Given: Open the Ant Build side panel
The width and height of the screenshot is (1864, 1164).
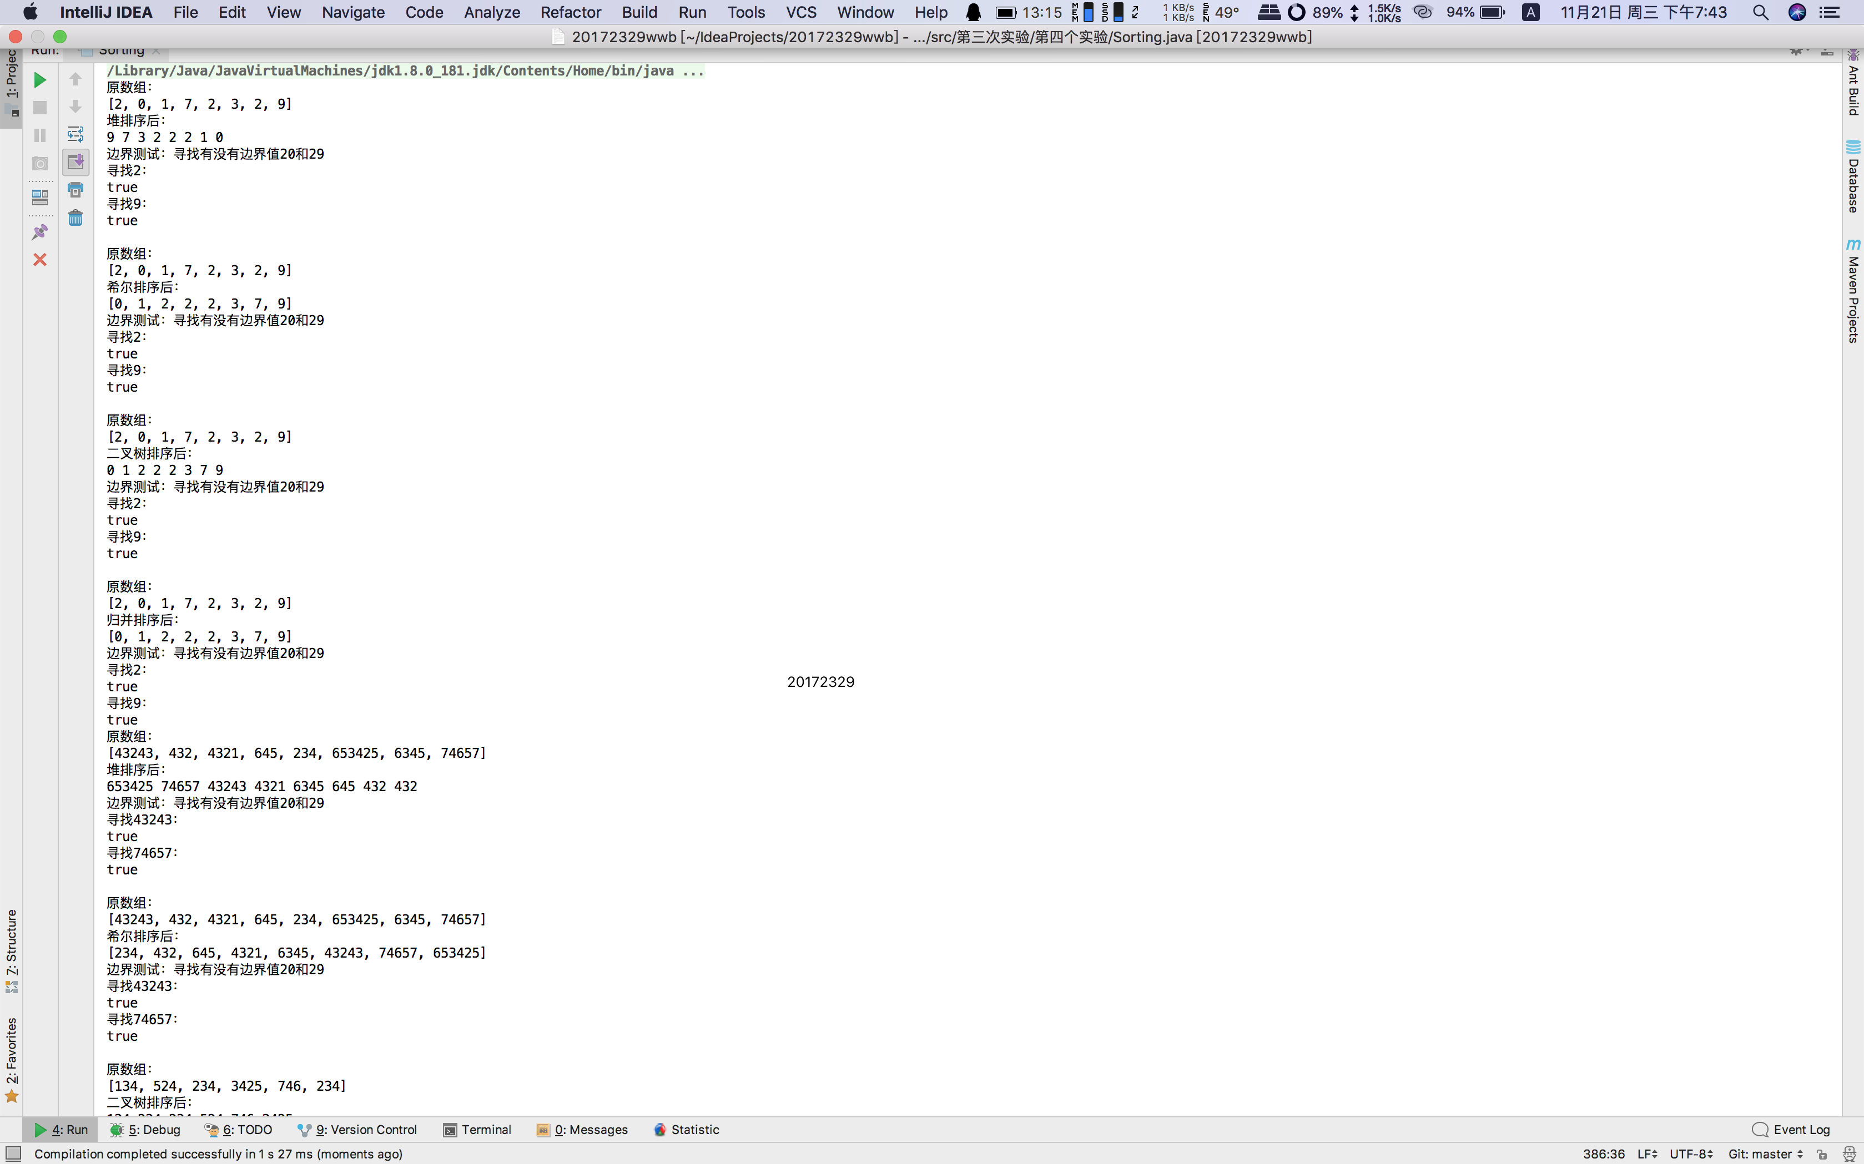Looking at the screenshot, I should tap(1853, 83).
